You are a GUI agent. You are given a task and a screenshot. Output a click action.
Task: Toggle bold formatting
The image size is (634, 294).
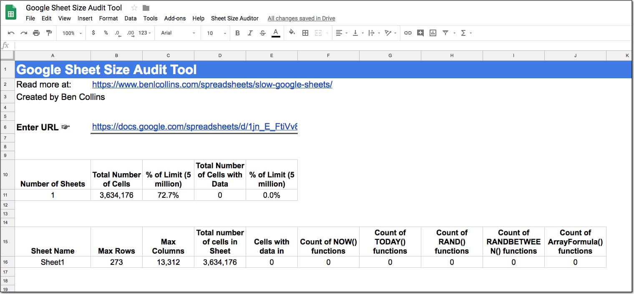(237, 33)
